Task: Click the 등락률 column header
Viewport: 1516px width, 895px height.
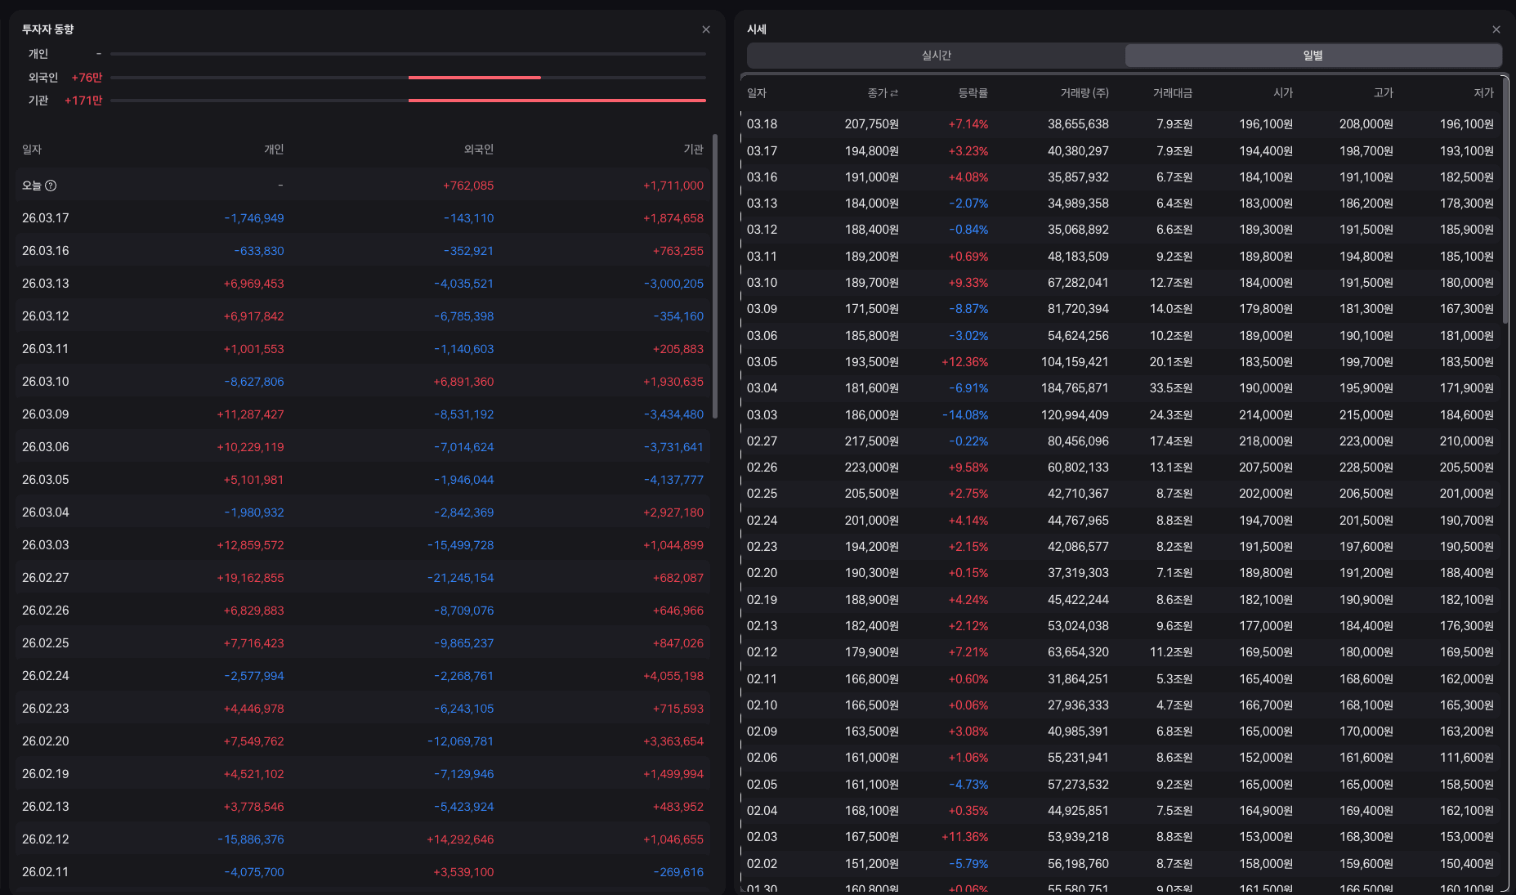Action: click(973, 93)
